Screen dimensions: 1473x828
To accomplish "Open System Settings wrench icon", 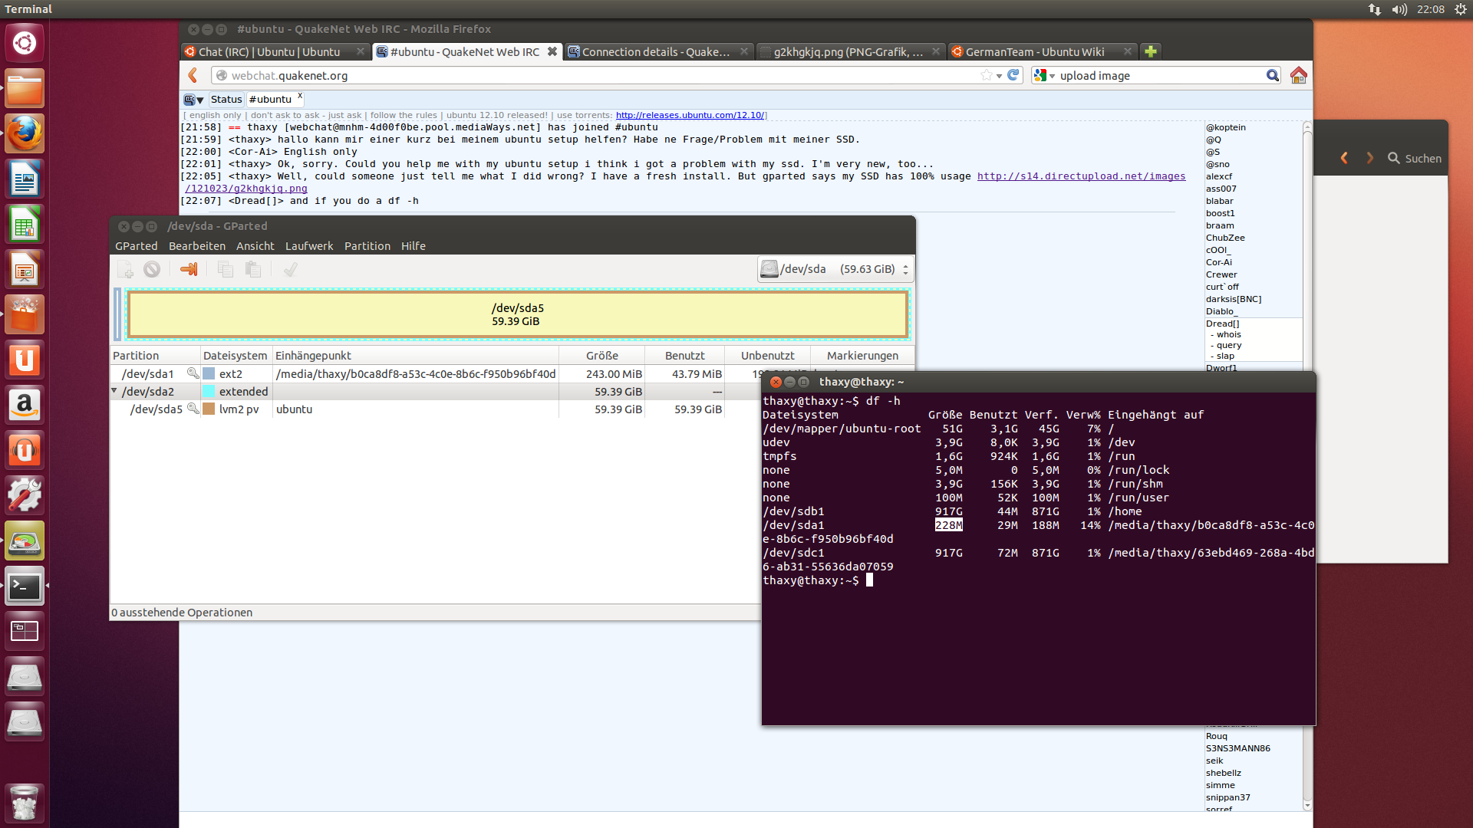I will pyautogui.click(x=25, y=495).
